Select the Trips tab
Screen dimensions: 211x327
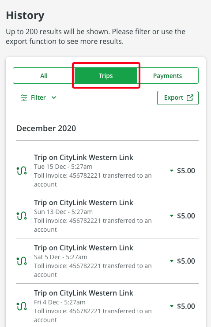(x=105, y=75)
